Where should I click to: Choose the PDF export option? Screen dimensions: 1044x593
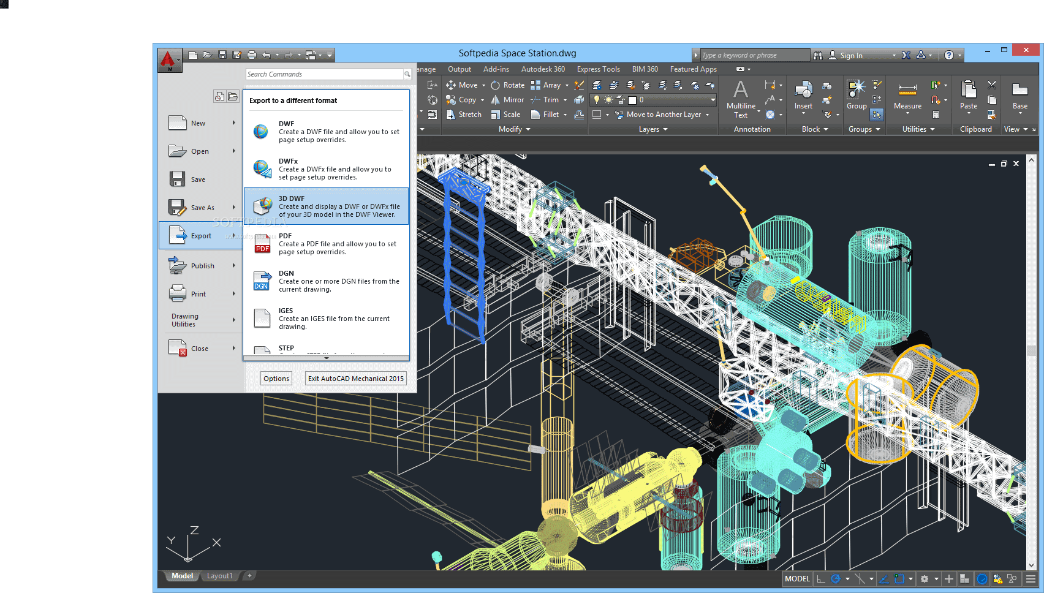(327, 244)
